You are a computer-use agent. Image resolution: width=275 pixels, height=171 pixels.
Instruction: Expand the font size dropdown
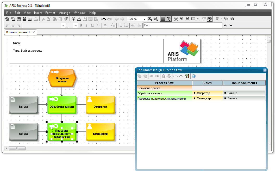coord(76,26)
